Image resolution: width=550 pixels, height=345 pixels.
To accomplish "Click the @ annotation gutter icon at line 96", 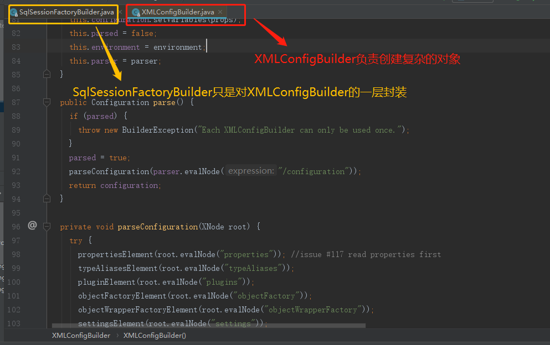I will tap(32, 225).
